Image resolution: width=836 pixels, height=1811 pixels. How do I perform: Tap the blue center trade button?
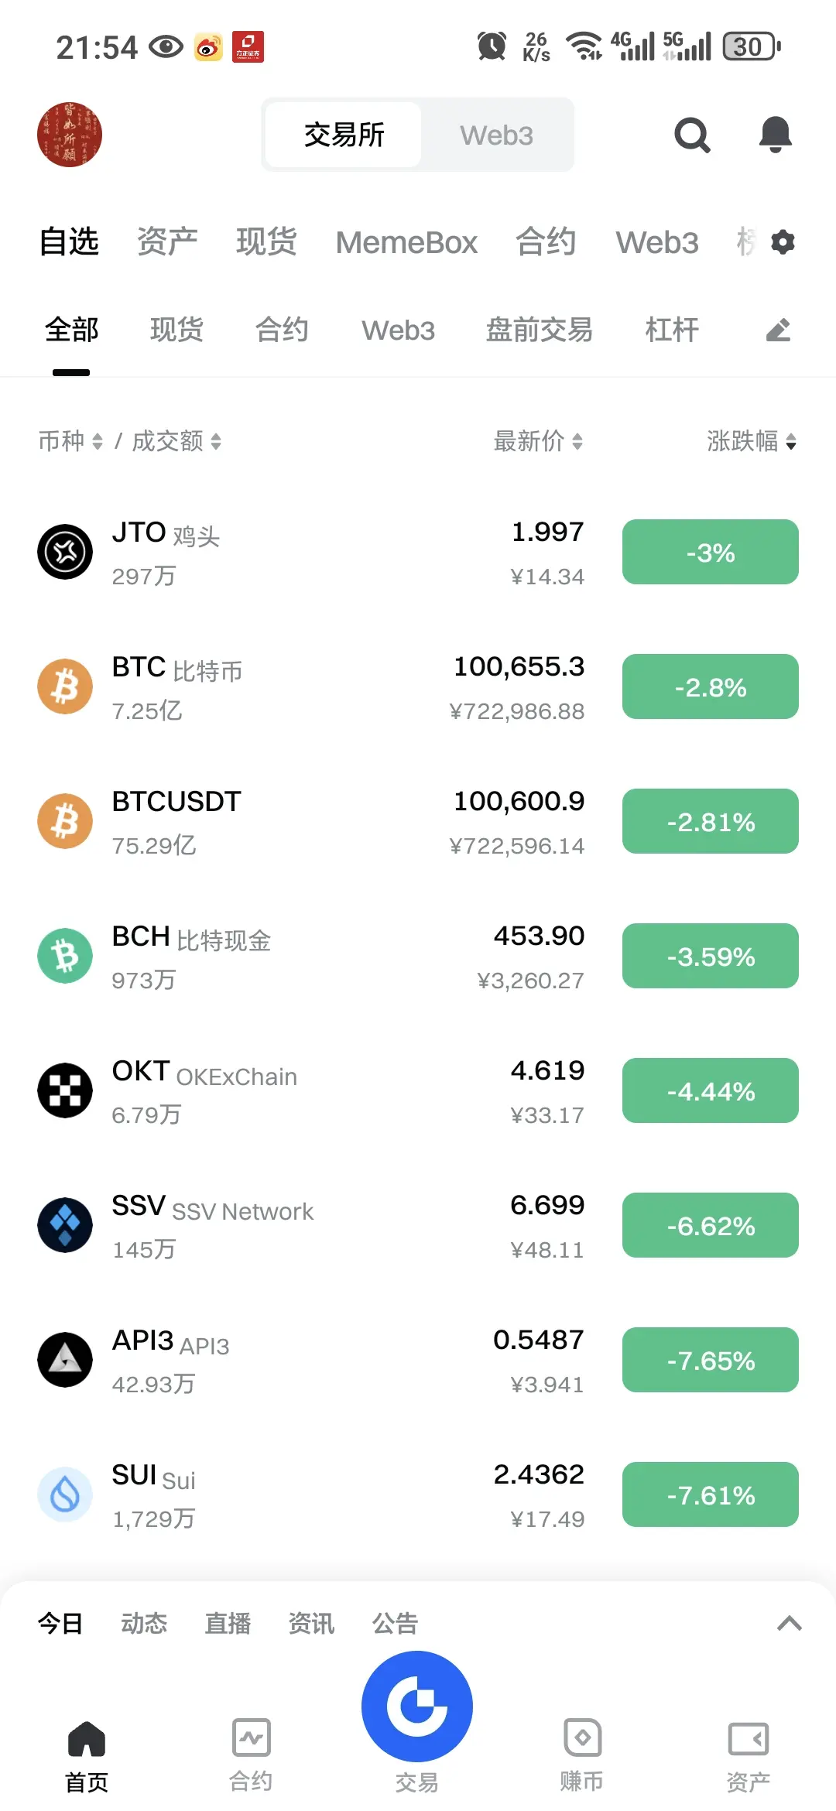click(x=417, y=1707)
